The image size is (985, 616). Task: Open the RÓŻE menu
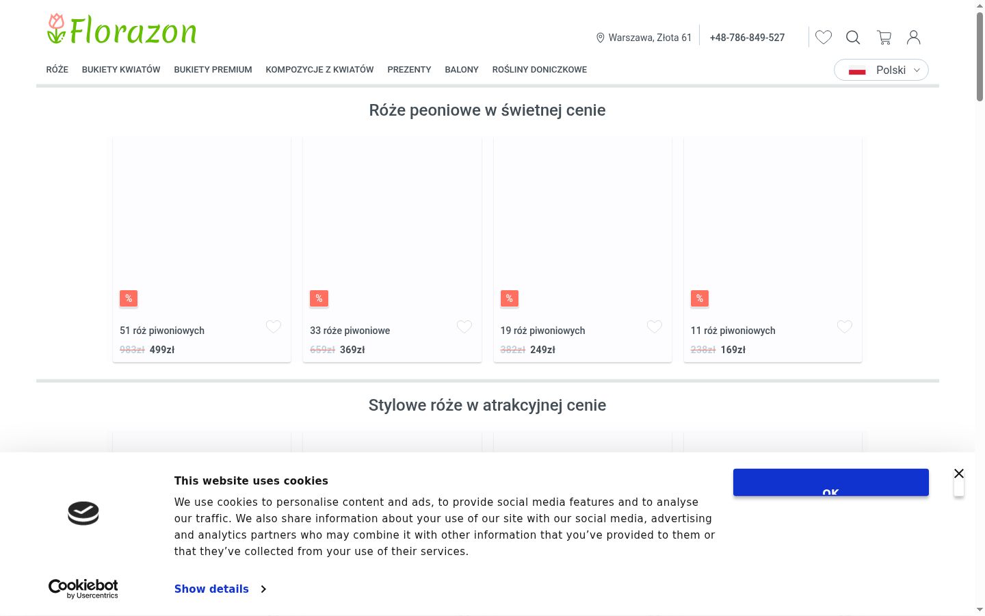(57, 70)
